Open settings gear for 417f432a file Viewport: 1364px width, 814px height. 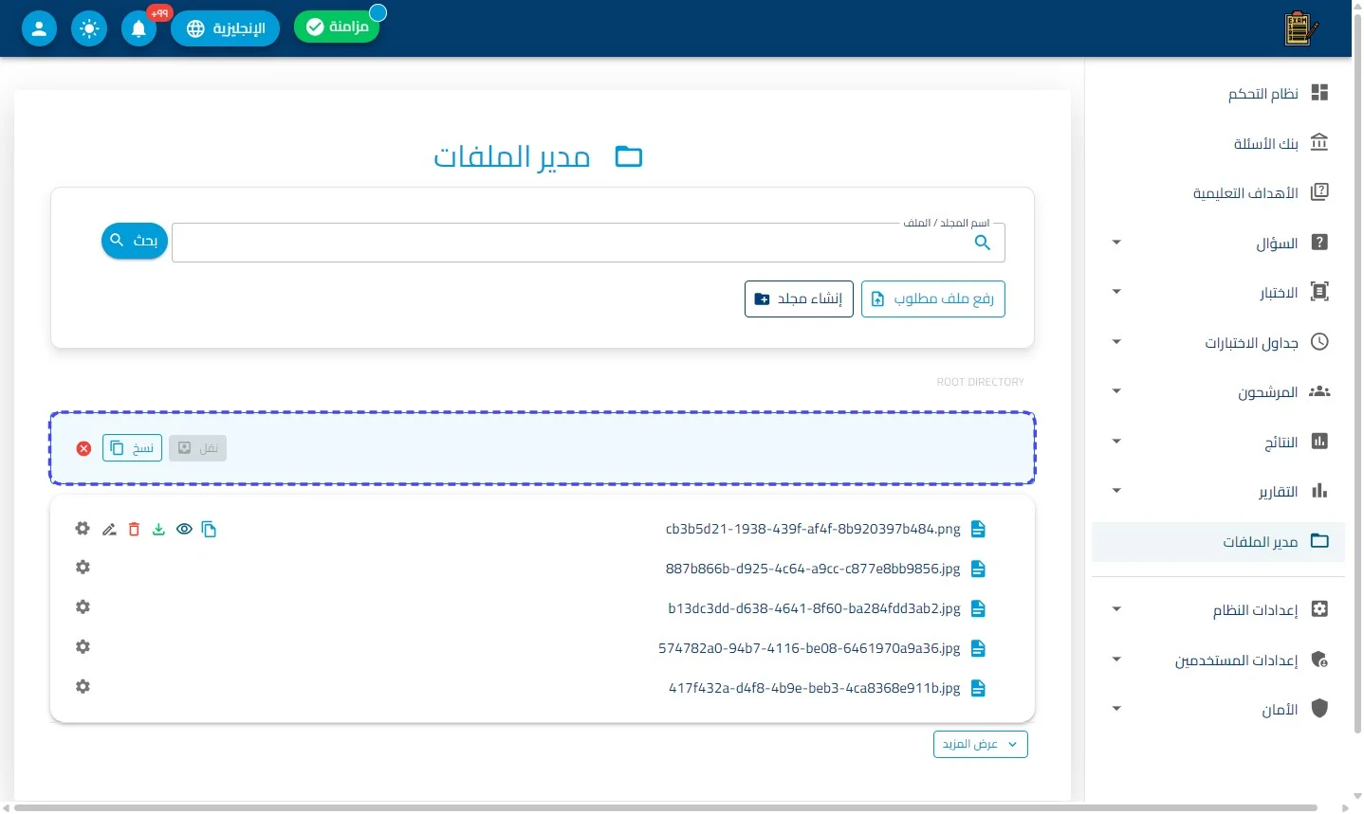click(83, 686)
